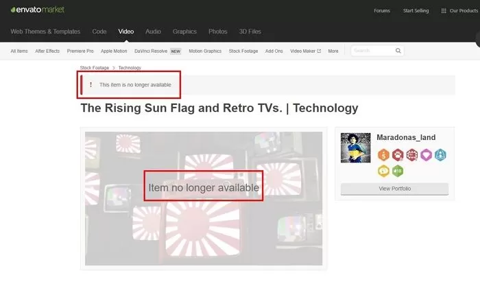Click the yellow speech bubble badge
The width and height of the screenshot is (480, 286).
pos(384,171)
